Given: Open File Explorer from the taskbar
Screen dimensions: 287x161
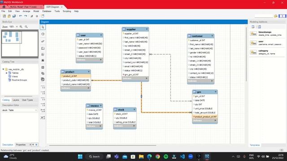Looking at the screenshot, I should pos(141,157).
